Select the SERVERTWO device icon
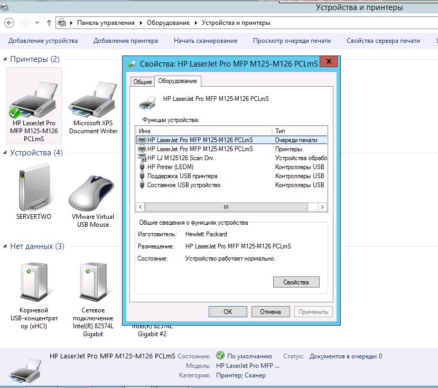Image resolution: width=438 pixels, height=388 pixels. tap(34, 187)
